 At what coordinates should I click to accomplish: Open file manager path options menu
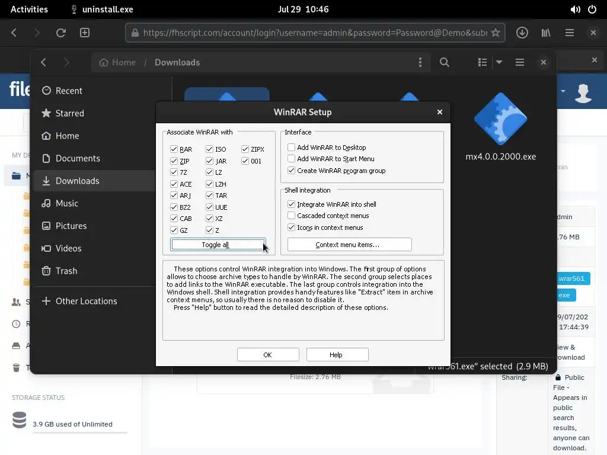pos(420,62)
